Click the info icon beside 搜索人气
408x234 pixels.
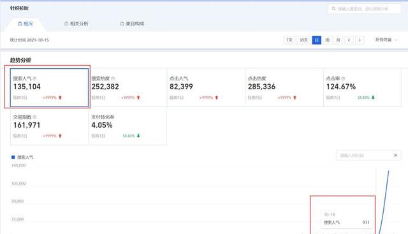(34, 78)
